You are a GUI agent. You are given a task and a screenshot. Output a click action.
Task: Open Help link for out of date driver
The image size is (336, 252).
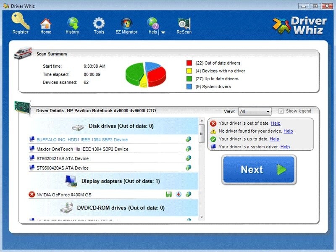click(276, 123)
